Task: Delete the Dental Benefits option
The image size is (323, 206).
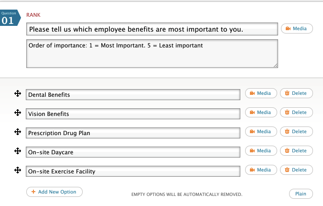Action: [296, 93]
